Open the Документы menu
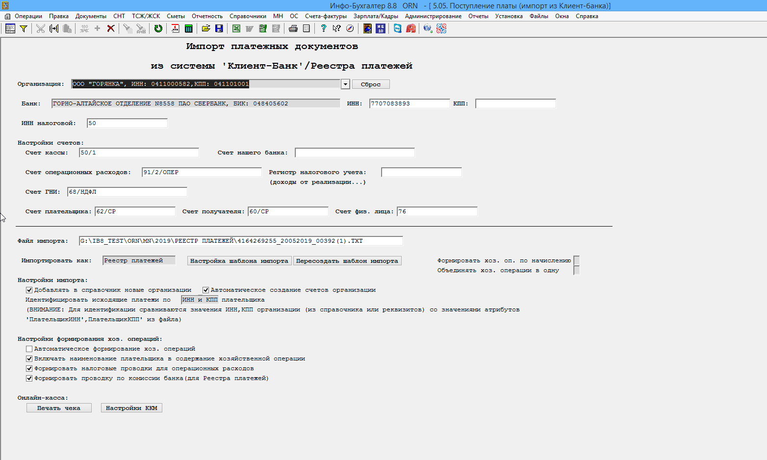767x460 pixels. (x=91, y=16)
